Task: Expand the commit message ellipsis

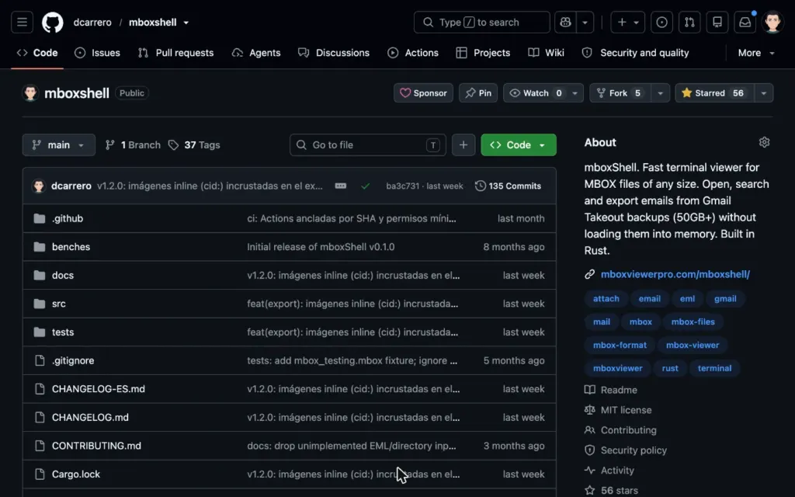Action: pos(341,186)
